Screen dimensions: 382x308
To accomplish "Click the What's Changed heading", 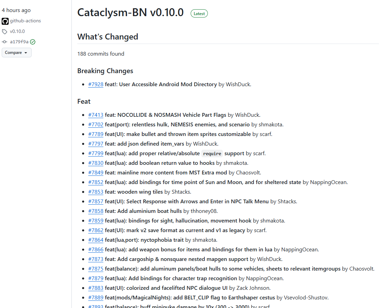I will 108,37.
